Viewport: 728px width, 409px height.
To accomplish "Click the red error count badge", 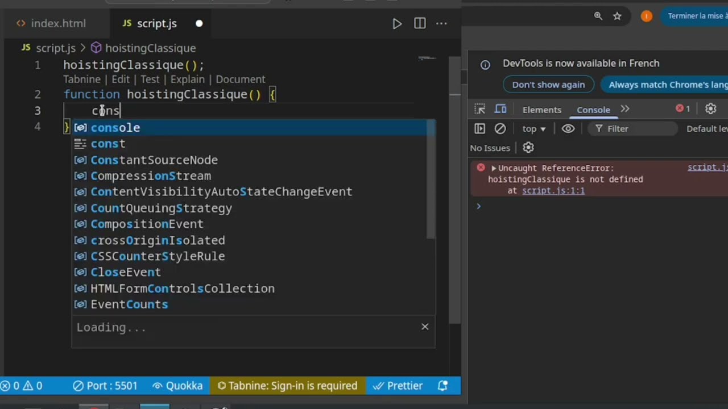I will 682,108.
